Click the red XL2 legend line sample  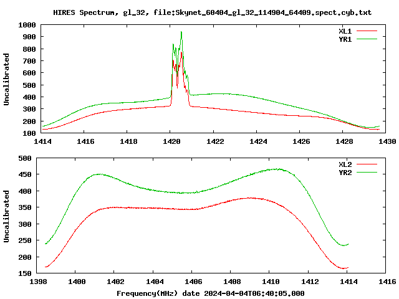(367, 164)
